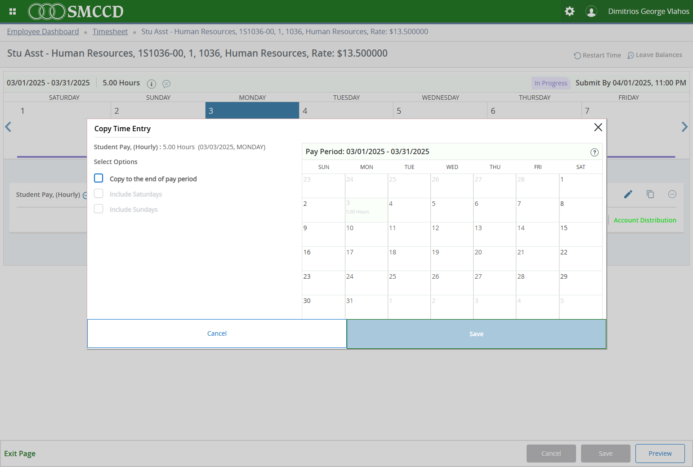The height and width of the screenshot is (467, 693).
Task: Check the Include Saturdays box
Action: [98, 194]
